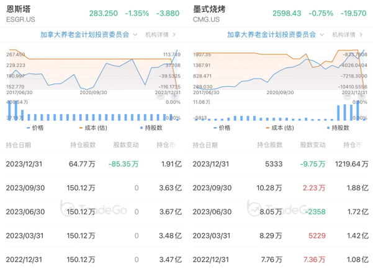Toggle 持股数 legend in CMG chart
This screenshot has width=373, height=270.
pos(338,128)
